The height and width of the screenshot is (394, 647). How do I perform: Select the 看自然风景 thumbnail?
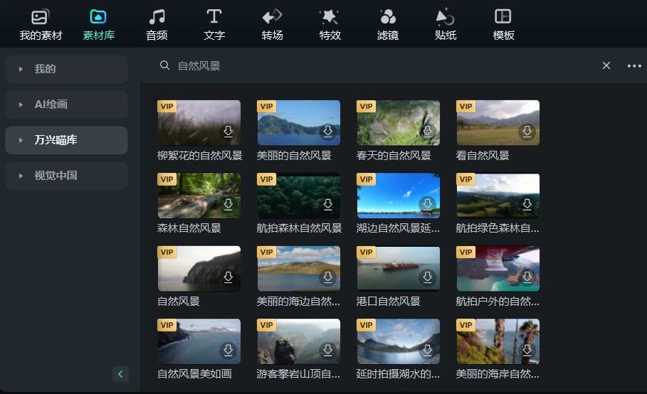point(498,123)
